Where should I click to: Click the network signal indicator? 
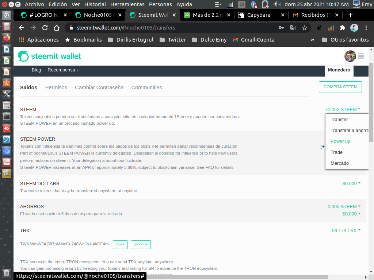point(230,4)
